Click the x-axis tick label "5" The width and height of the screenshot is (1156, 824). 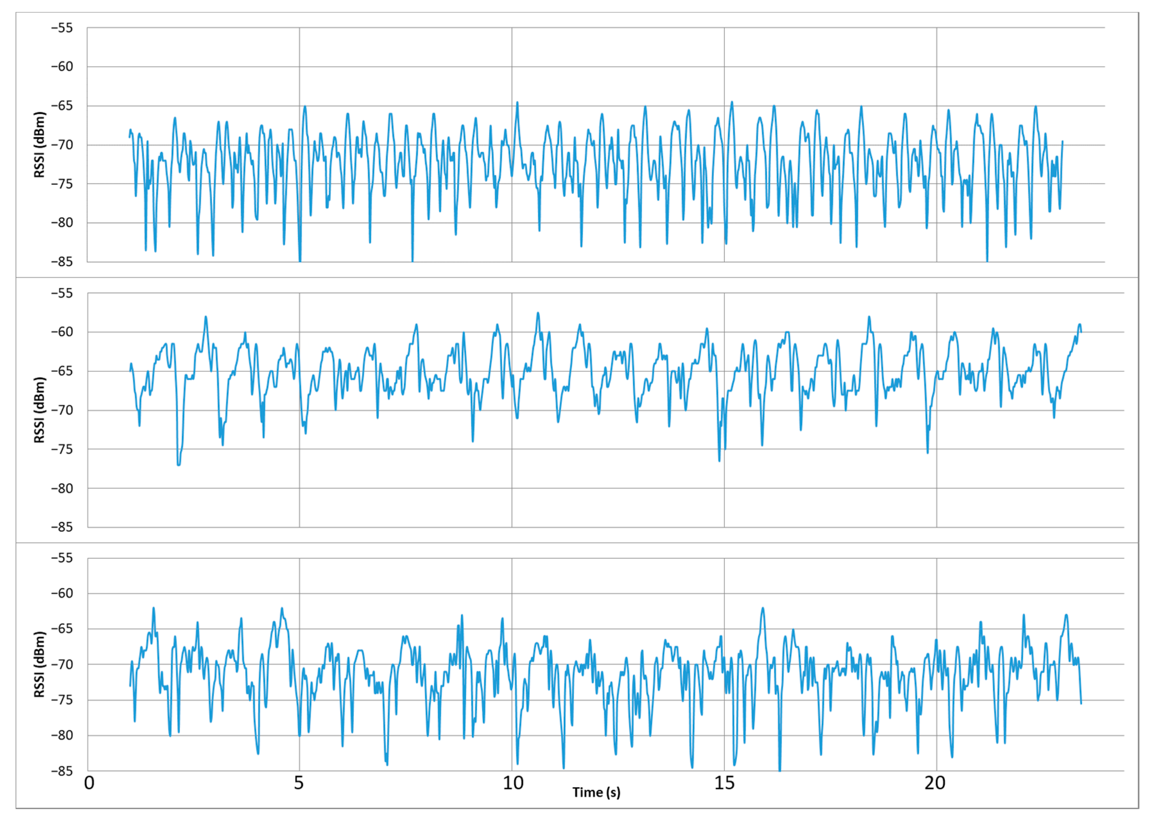coord(299,783)
